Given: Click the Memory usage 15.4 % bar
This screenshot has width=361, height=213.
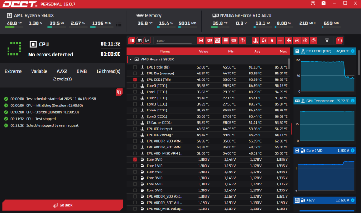Looking at the screenshot, I should 166,27.
